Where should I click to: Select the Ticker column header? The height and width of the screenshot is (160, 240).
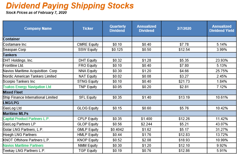point(88,29)
